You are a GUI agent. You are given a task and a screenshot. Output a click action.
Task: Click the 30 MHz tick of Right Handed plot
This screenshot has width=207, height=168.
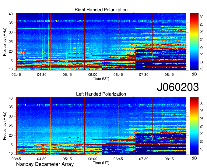[x=11, y=32]
